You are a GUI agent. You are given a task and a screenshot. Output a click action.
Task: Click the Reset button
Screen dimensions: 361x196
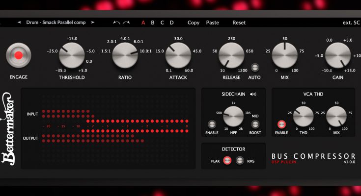[x=239, y=23]
